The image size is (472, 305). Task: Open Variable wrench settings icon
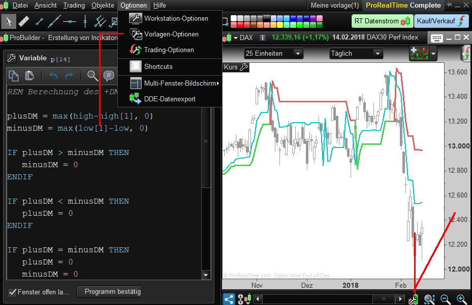pos(12,58)
